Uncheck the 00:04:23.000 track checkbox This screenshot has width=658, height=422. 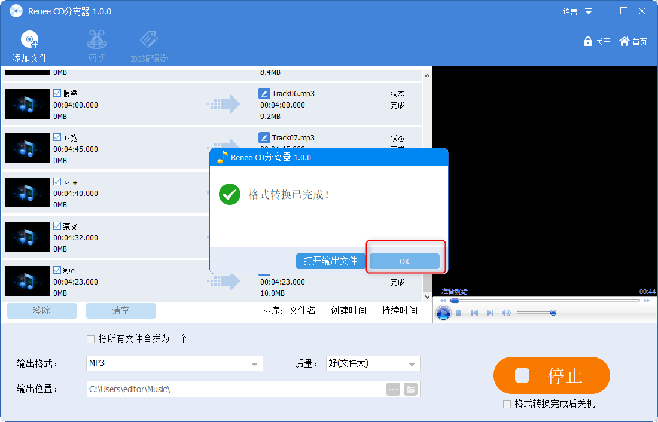57,270
